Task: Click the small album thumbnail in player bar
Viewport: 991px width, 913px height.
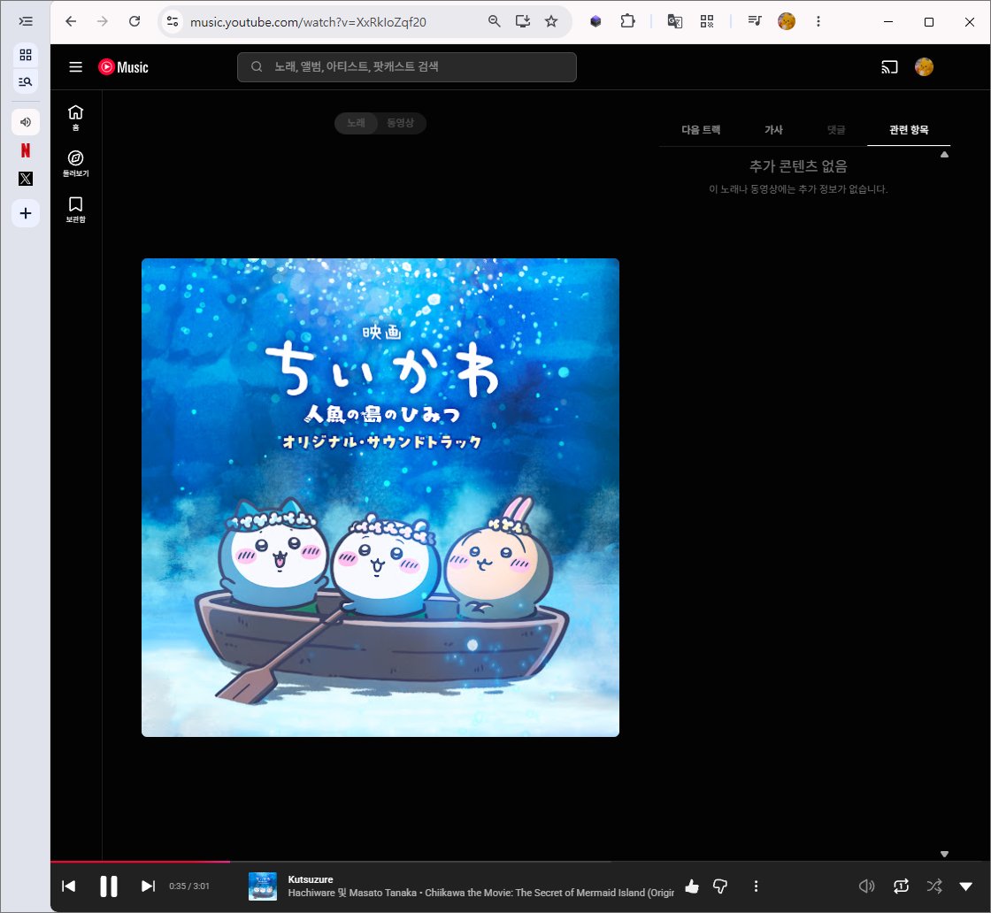Action: pos(263,886)
